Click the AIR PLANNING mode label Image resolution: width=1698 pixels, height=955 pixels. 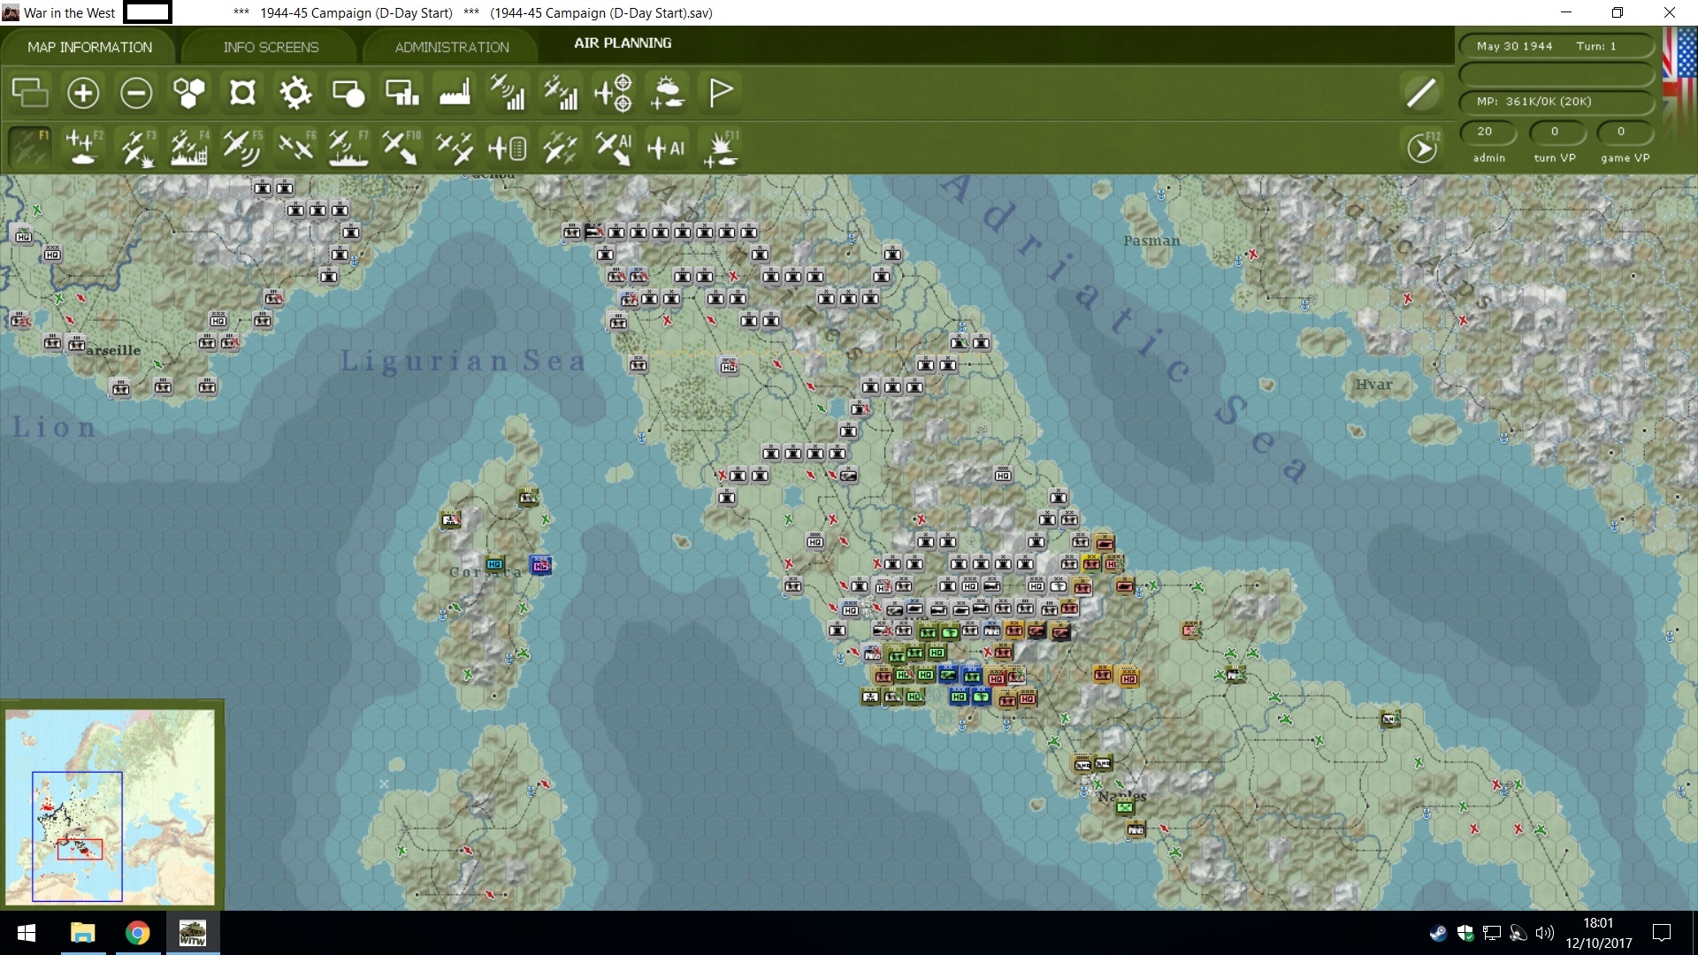[x=623, y=42]
